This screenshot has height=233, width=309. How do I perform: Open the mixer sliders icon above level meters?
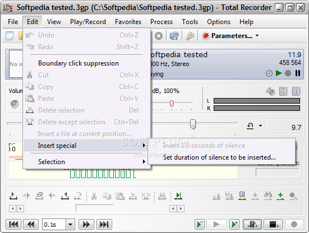coord(283,91)
